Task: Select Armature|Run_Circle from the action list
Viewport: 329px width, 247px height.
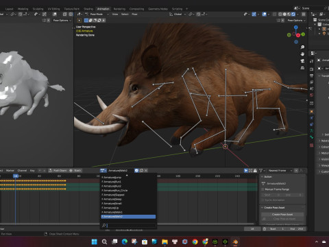Action: pyautogui.click(x=128, y=191)
